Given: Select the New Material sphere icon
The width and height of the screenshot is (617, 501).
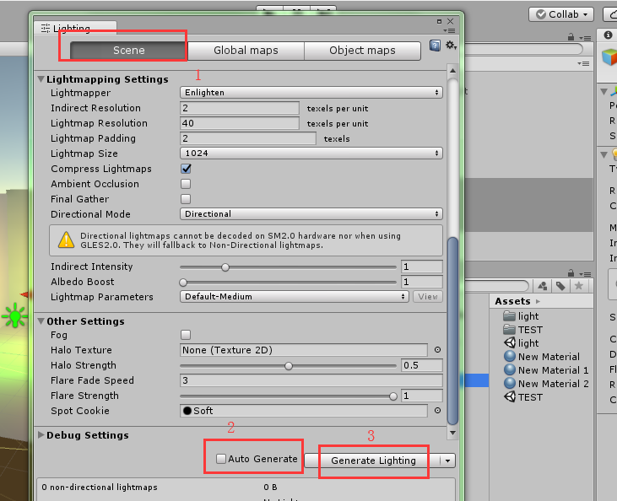Looking at the screenshot, I should (510, 356).
